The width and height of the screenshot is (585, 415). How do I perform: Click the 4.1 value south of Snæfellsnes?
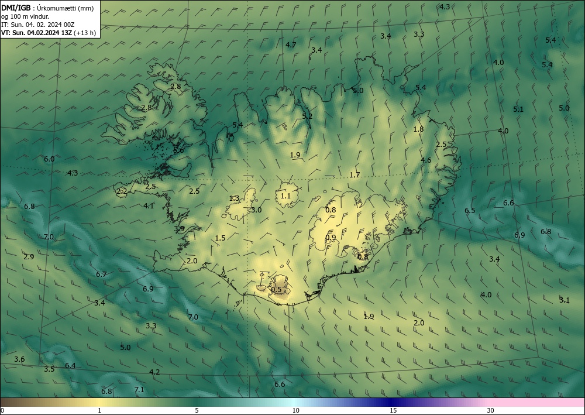[149, 205]
